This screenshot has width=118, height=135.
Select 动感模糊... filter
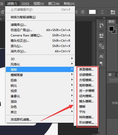click(x=87, y=75)
